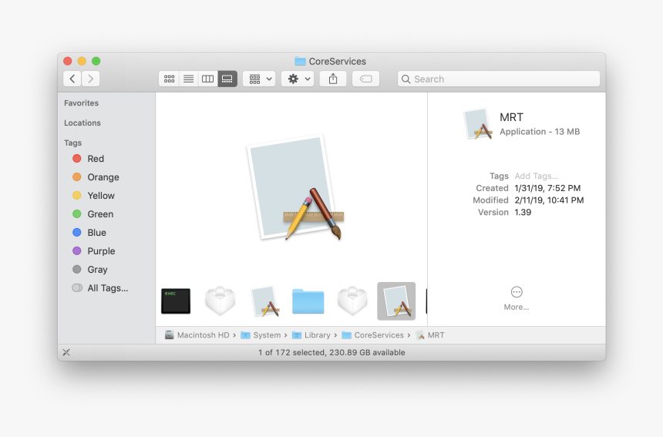This screenshot has width=663, height=437.
Task: Click the Share toolbar button
Action: 333,79
